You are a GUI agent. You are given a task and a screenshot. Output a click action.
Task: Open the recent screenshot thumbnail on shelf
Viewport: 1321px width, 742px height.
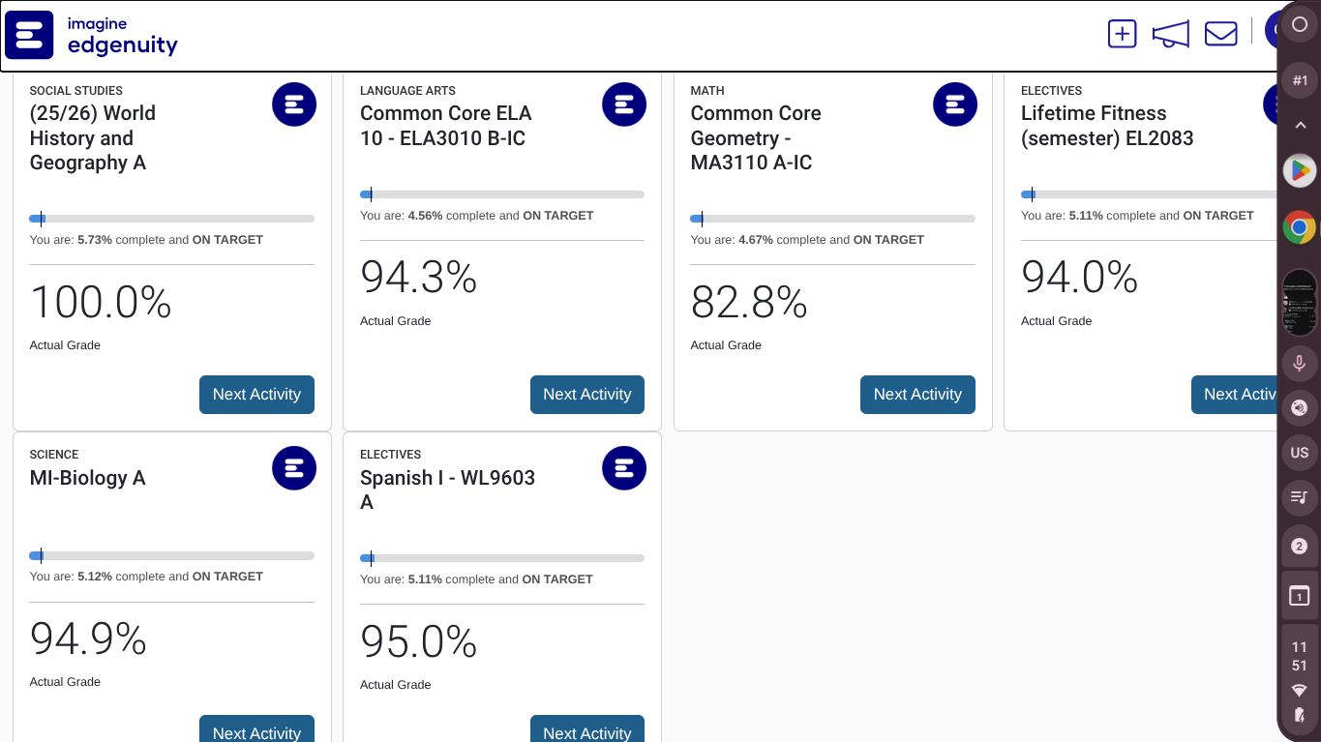coord(1300,303)
